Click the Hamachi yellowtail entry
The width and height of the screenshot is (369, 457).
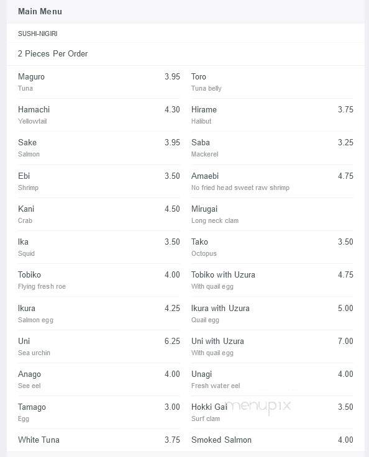tap(99, 115)
